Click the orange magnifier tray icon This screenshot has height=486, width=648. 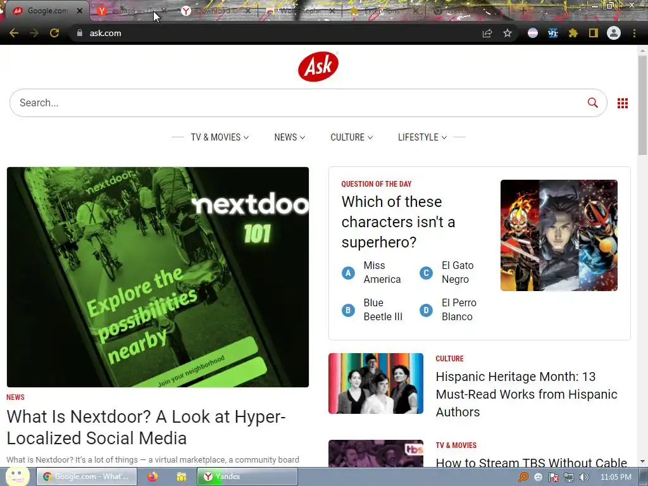tap(523, 477)
